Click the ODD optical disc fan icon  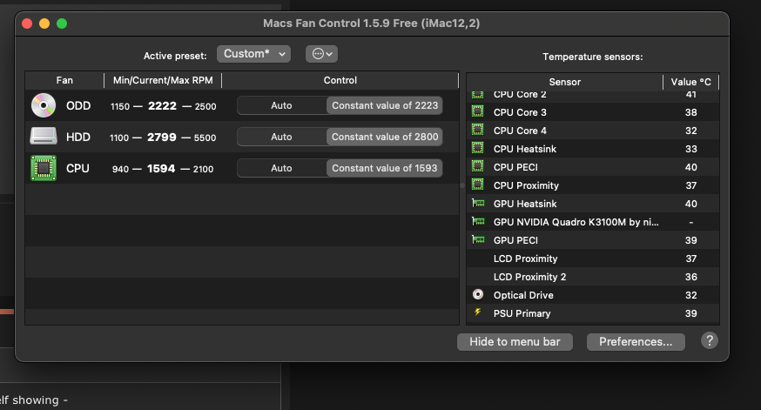pyautogui.click(x=44, y=105)
